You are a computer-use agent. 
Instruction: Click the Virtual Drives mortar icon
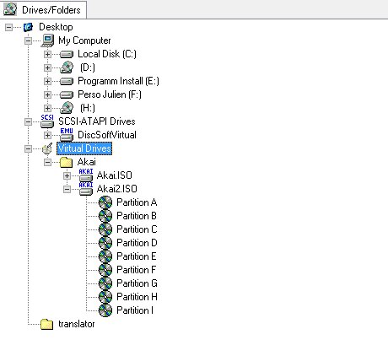47,148
